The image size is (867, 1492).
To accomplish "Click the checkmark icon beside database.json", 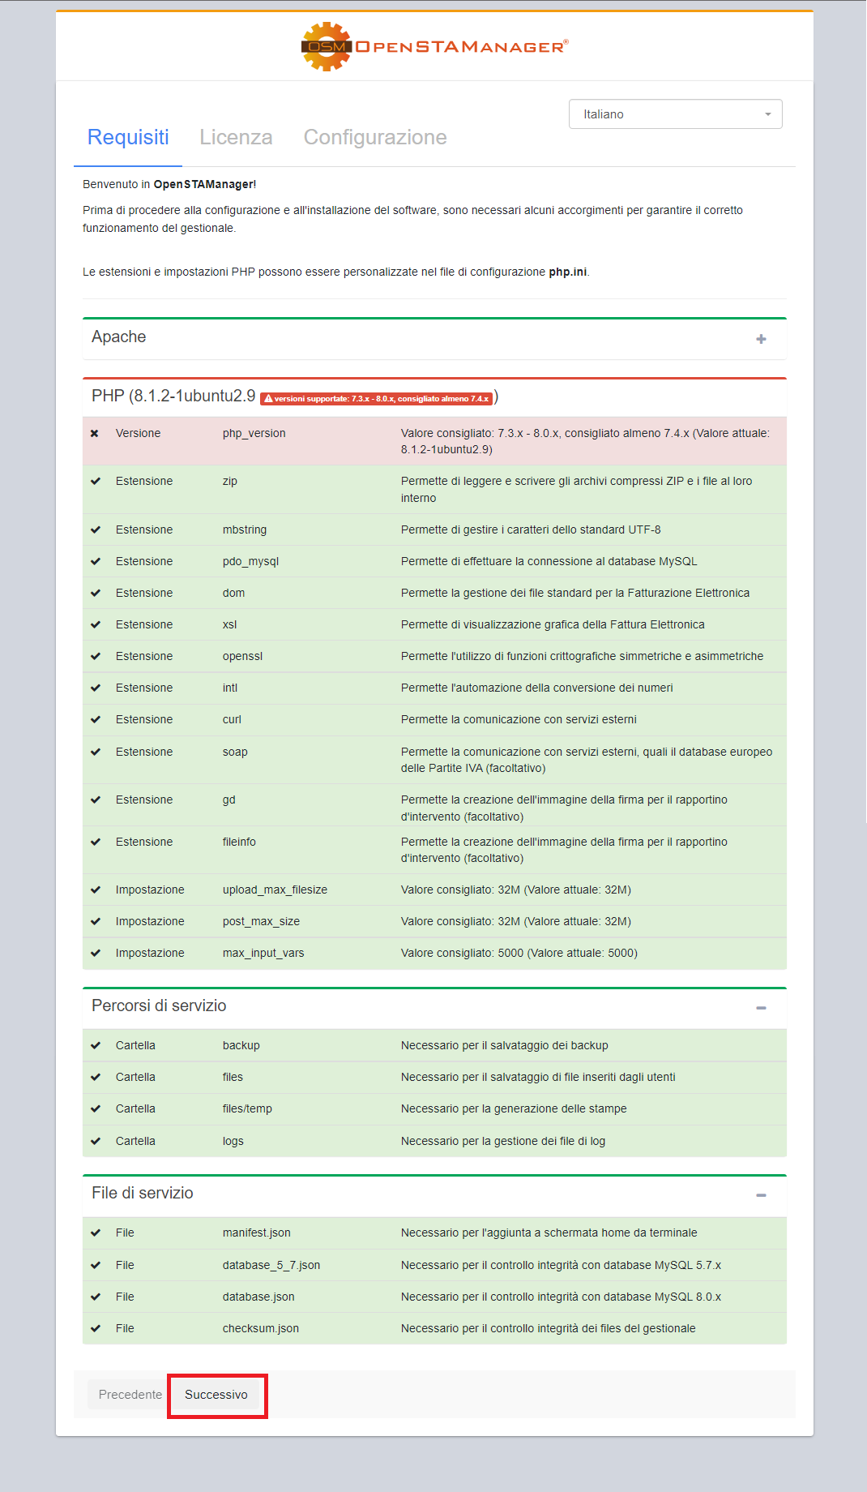I will coord(96,1297).
